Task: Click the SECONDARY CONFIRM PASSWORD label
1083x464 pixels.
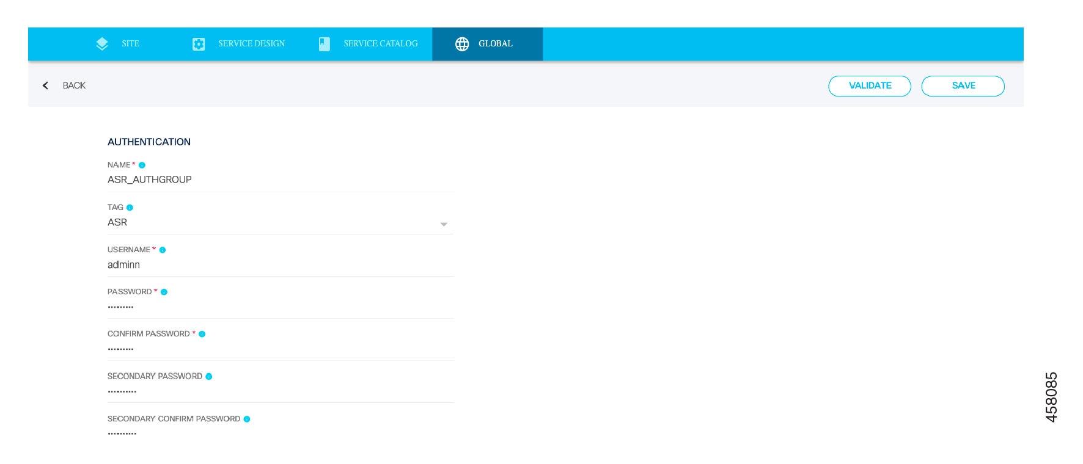Action: (174, 419)
